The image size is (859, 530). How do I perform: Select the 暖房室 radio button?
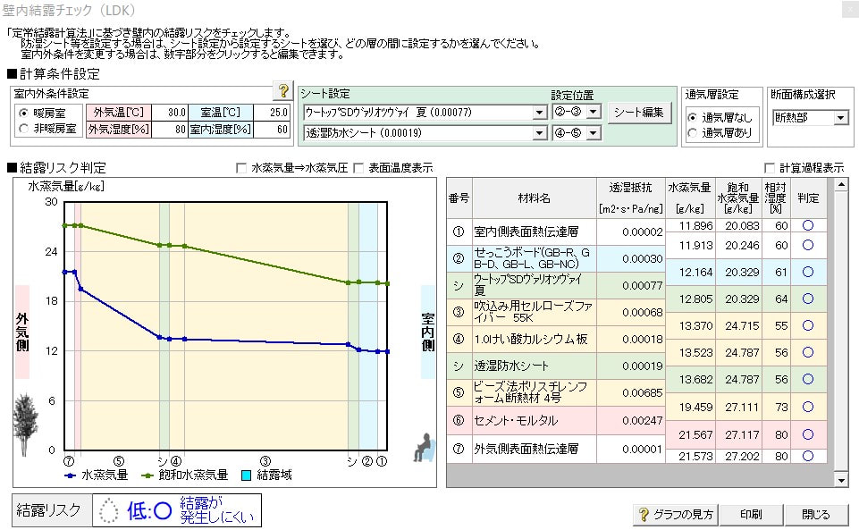tap(23, 114)
